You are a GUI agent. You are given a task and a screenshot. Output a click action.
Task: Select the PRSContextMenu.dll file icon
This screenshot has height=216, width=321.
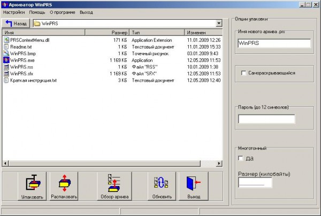[x=6, y=40]
